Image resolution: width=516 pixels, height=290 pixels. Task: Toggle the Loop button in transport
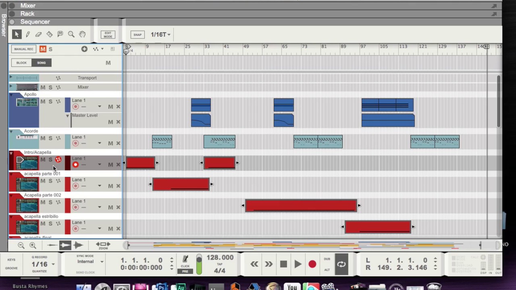341,264
